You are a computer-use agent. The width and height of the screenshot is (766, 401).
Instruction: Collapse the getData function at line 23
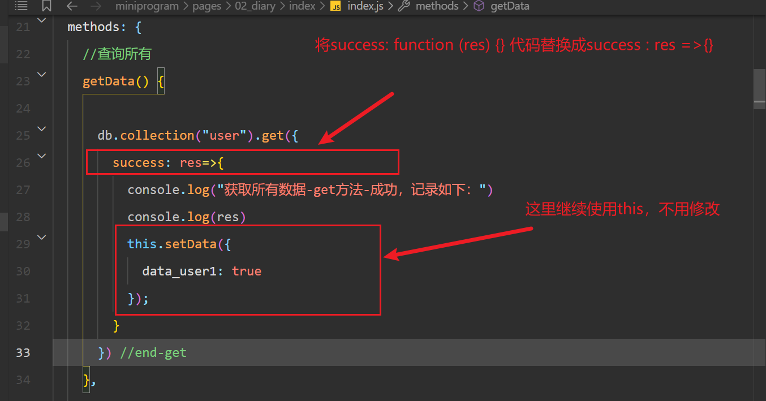[x=41, y=74]
